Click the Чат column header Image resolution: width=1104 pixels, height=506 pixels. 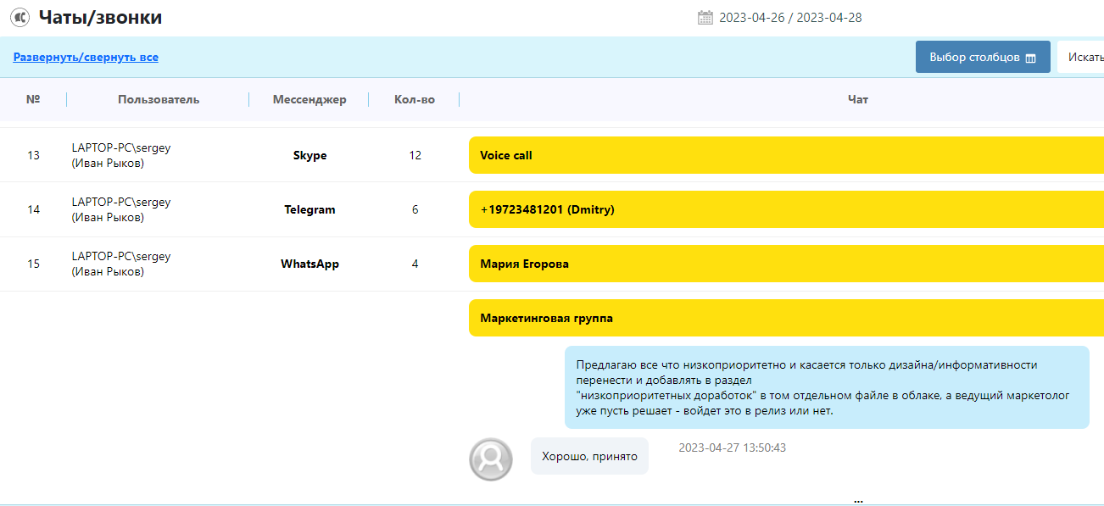[x=857, y=100]
